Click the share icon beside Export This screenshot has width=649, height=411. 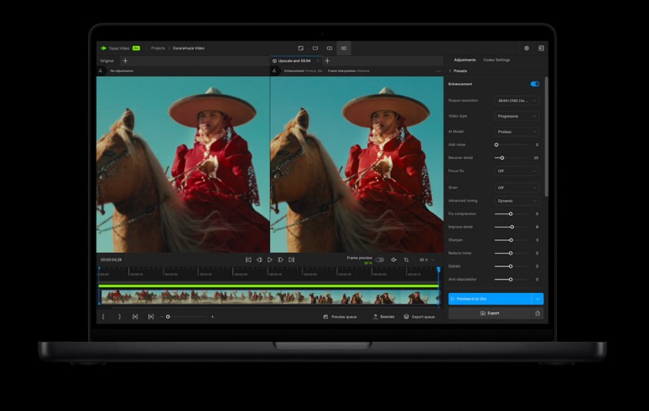[x=537, y=313]
